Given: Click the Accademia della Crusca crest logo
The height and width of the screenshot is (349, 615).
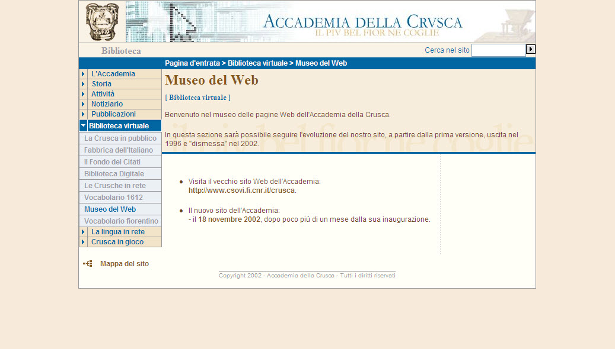Looking at the screenshot, I should coord(103,22).
